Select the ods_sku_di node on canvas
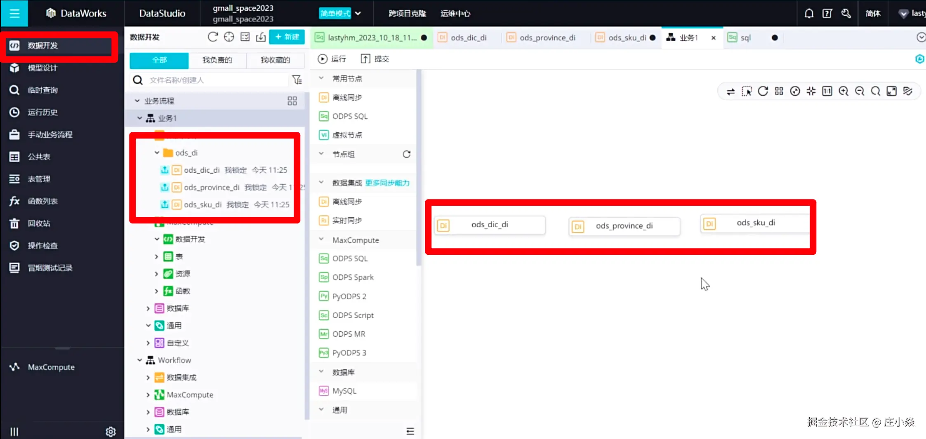The height and width of the screenshot is (439, 926). [756, 223]
